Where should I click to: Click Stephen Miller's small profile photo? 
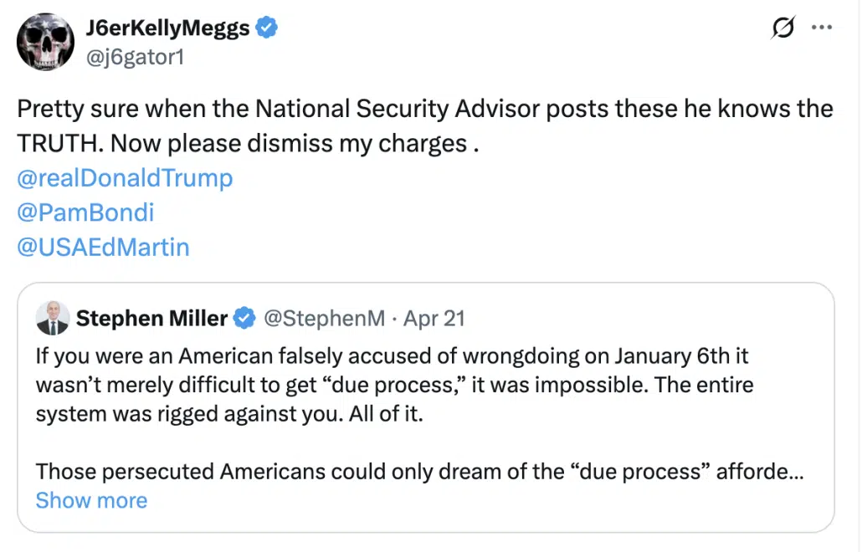(53, 318)
